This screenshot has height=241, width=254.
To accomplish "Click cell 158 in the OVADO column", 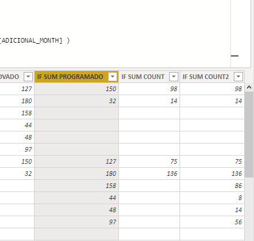I will click(17, 113).
